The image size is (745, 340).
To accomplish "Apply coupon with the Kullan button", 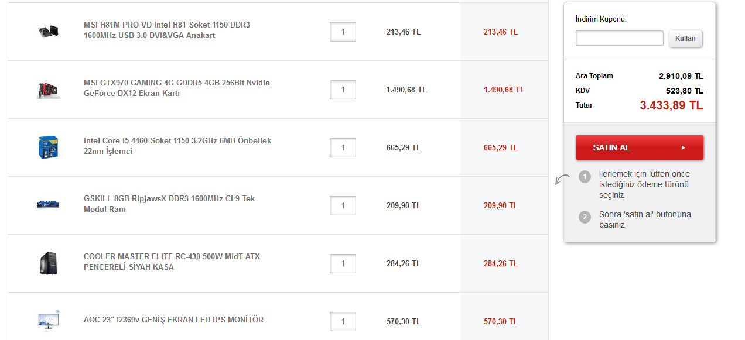I will coord(685,39).
